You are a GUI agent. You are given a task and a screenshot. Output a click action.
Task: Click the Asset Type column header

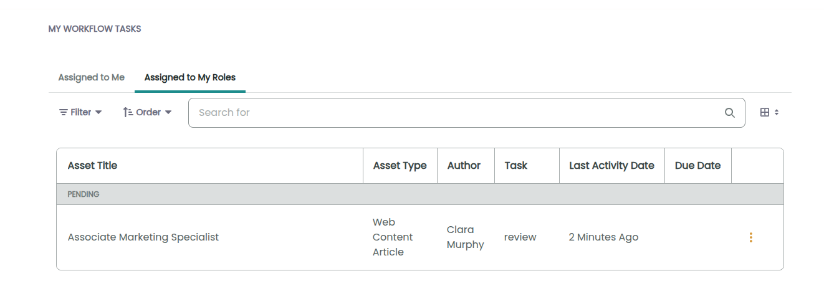(400, 166)
